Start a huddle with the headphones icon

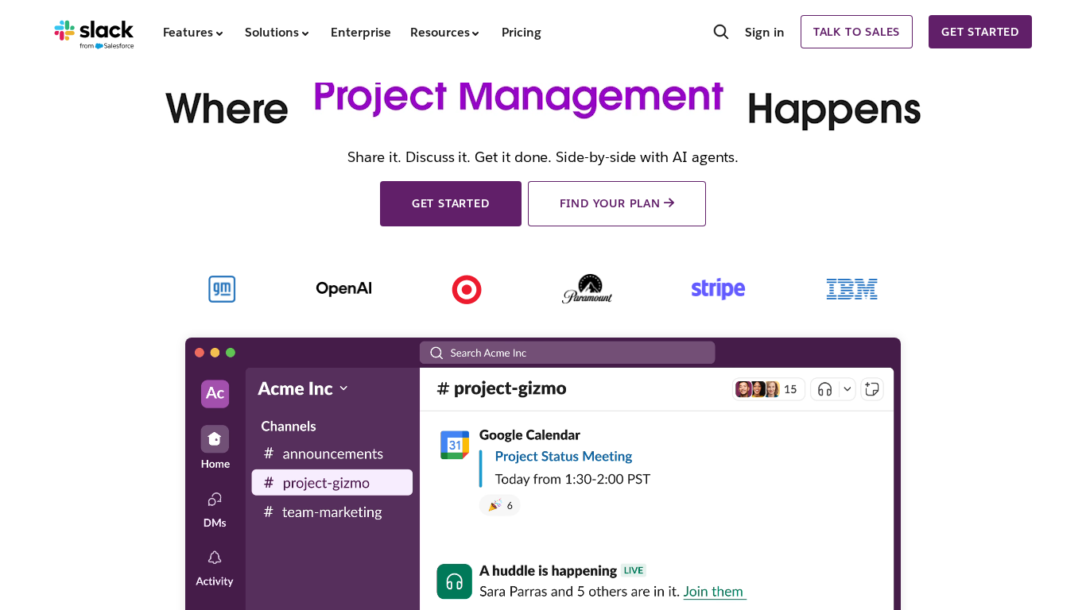click(x=824, y=389)
